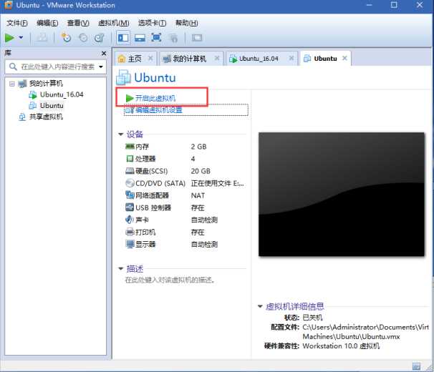Select 共享虚拟机 in the library tree
The image size is (434, 372).
point(41,117)
